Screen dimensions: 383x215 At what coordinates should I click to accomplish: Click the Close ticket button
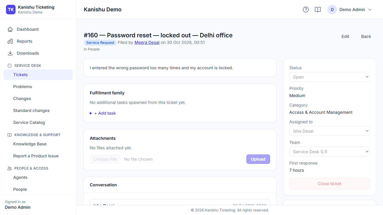[329, 184]
